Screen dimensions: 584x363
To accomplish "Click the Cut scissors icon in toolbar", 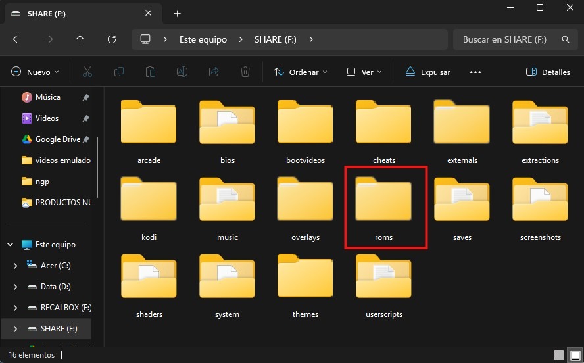I will [x=87, y=72].
